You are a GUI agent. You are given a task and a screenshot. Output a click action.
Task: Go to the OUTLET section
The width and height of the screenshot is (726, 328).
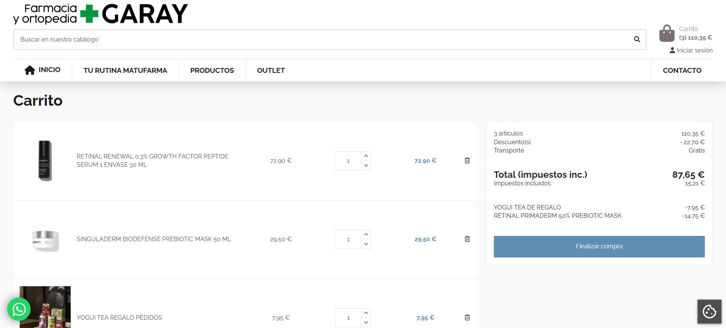coord(271,70)
